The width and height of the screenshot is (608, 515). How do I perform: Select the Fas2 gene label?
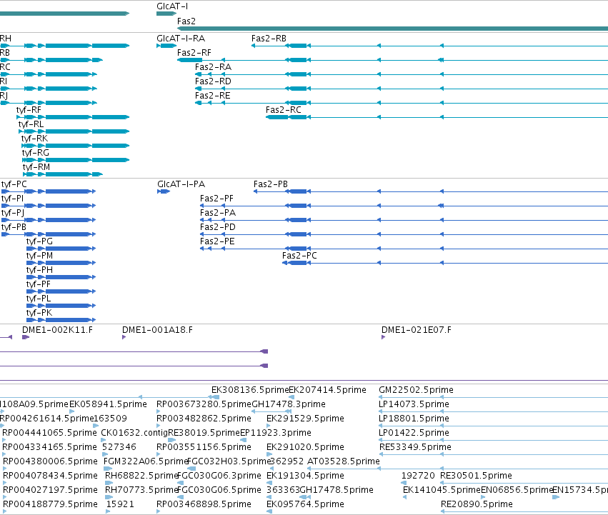pos(186,21)
